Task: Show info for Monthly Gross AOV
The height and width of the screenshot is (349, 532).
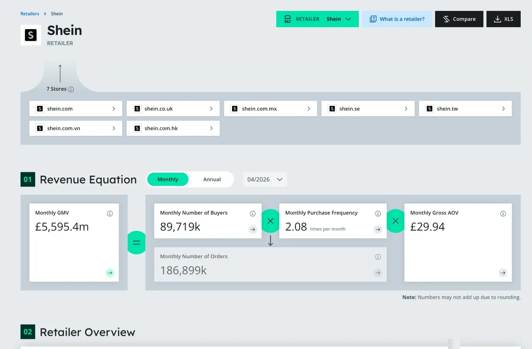Action: 503,214
